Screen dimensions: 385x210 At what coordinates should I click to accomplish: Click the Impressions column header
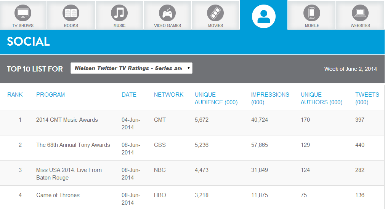point(270,98)
